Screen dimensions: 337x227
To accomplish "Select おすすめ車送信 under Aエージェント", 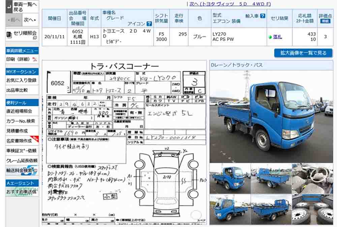I will tap(22, 192).
